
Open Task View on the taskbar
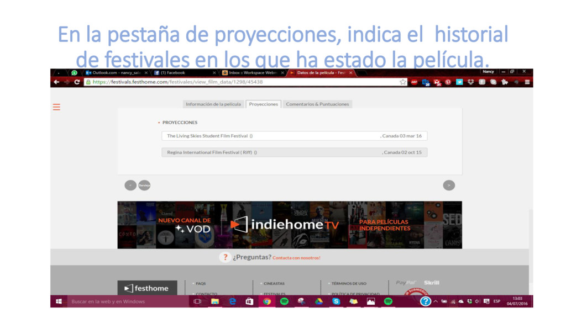click(x=197, y=301)
